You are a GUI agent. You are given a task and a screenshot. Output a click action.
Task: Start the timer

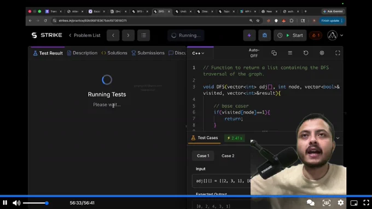click(290, 35)
